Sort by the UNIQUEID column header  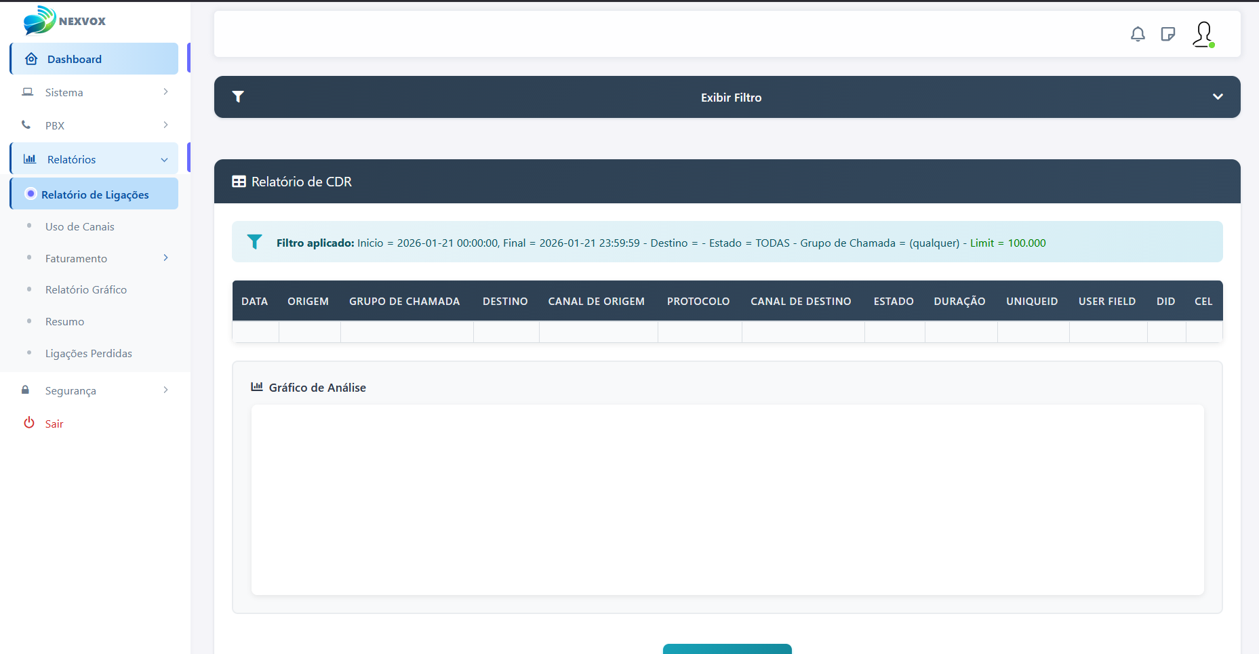(1032, 301)
